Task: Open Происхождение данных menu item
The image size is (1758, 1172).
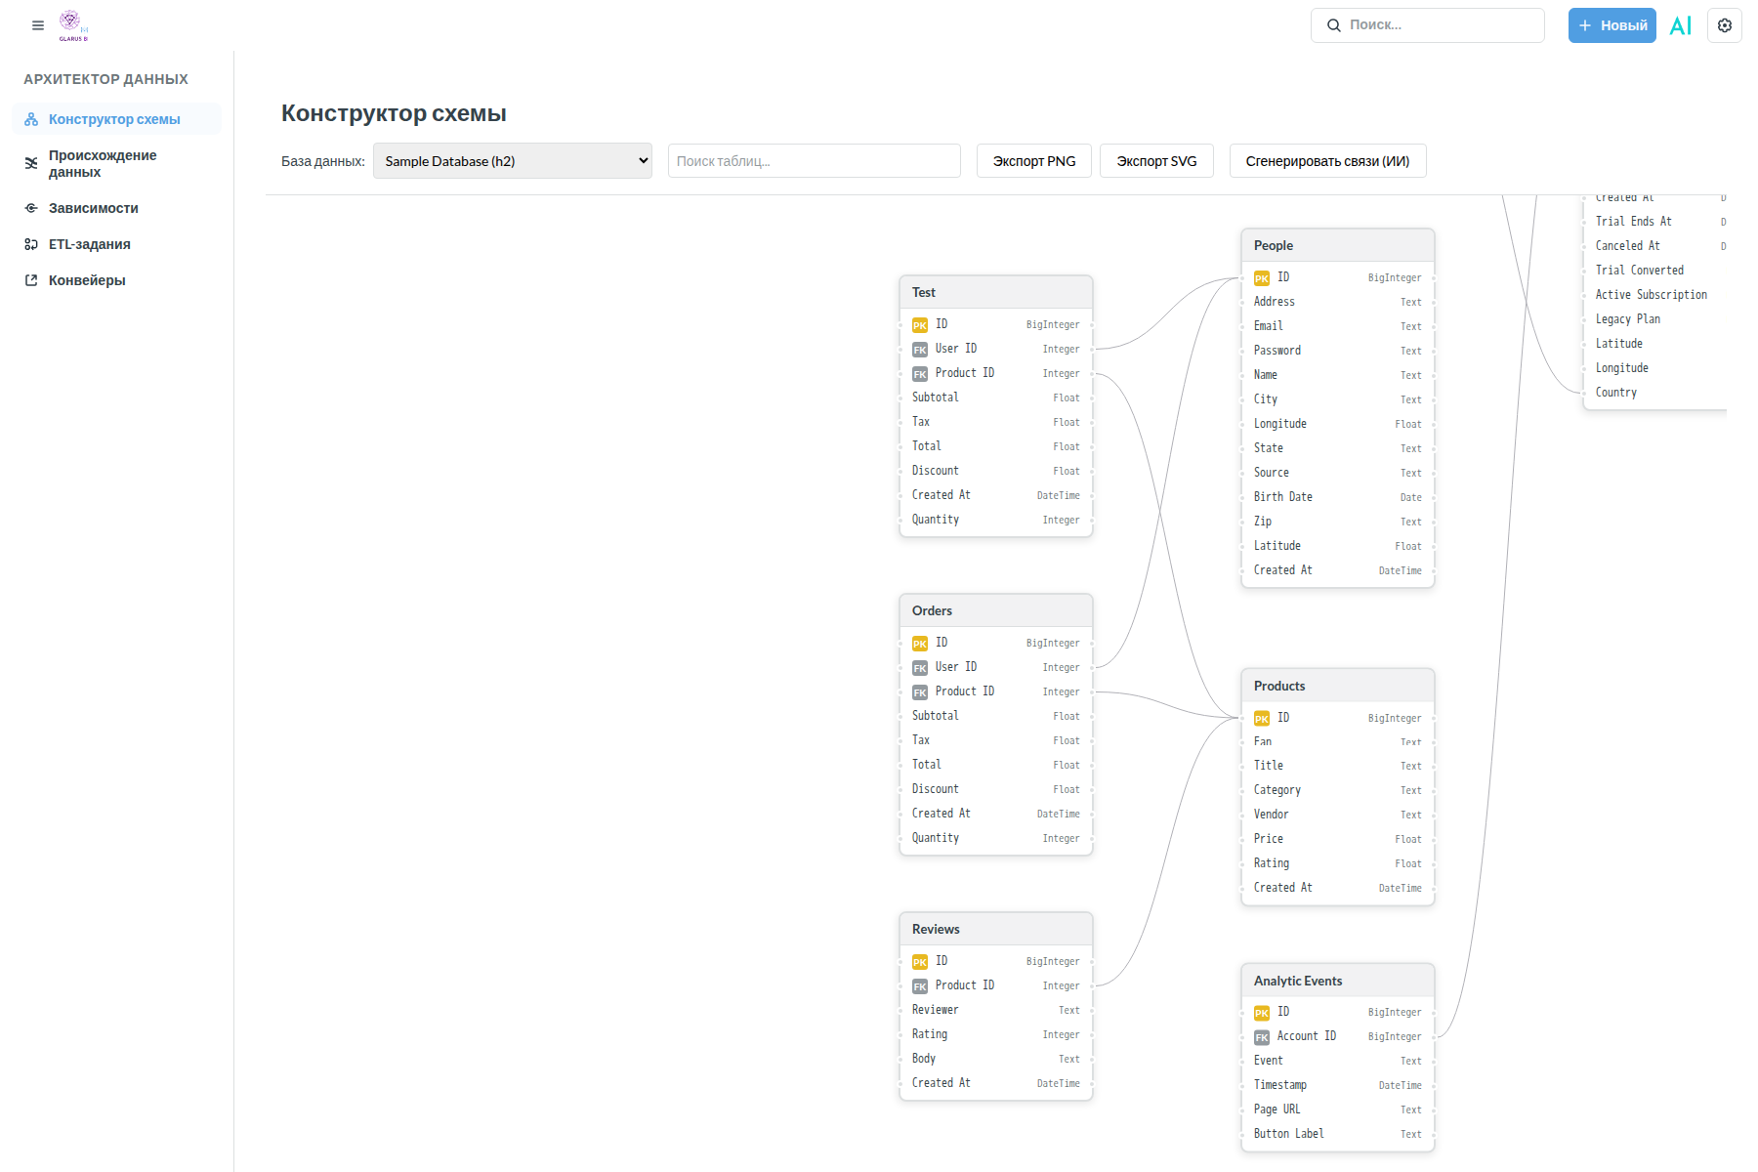Action: [117, 163]
